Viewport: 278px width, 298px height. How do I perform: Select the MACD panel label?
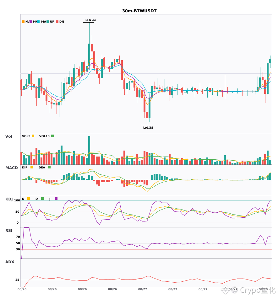(11, 168)
